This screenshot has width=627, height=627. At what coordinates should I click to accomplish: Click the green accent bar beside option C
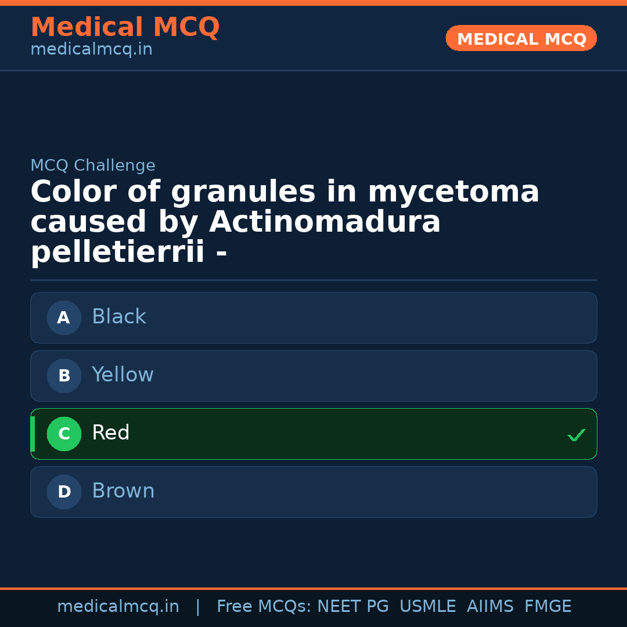pyautogui.click(x=33, y=434)
